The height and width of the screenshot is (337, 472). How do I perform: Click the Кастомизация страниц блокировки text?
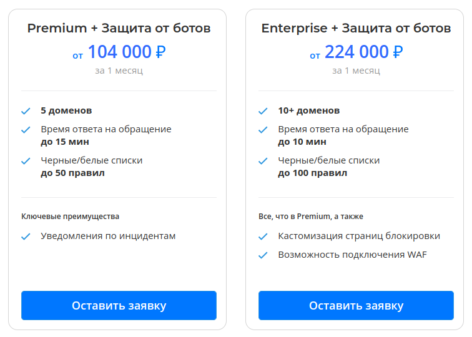pyautogui.click(x=359, y=236)
